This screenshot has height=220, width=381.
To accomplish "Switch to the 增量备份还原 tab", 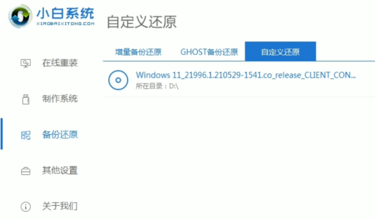I will (x=138, y=52).
